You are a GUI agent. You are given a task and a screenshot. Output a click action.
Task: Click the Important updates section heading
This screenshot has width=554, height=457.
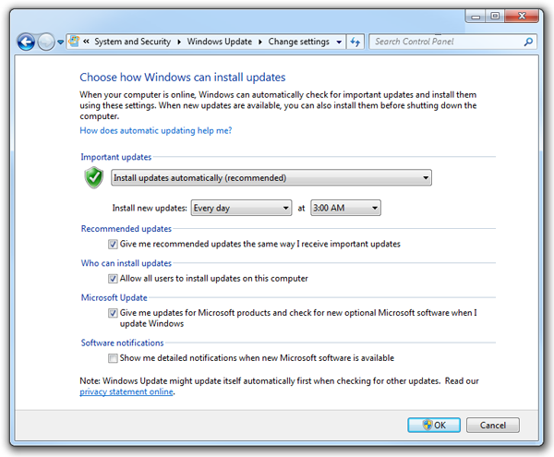(116, 157)
